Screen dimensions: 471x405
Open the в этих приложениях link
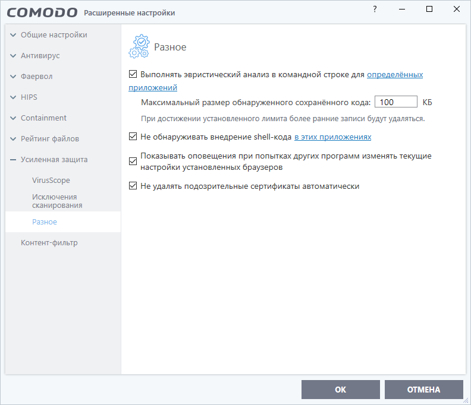[x=332, y=137]
